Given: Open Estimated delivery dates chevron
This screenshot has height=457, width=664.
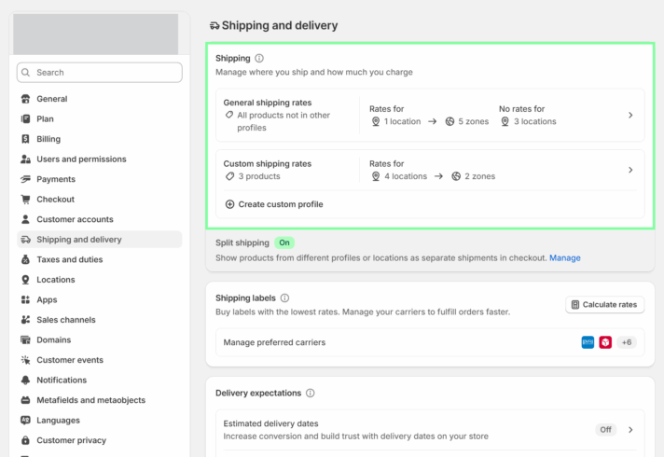Looking at the screenshot, I should pos(630,429).
